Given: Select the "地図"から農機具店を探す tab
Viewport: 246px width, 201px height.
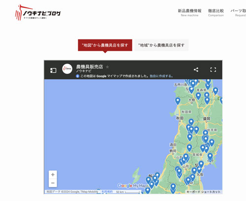Looking at the screenshot, I should 105,45.
